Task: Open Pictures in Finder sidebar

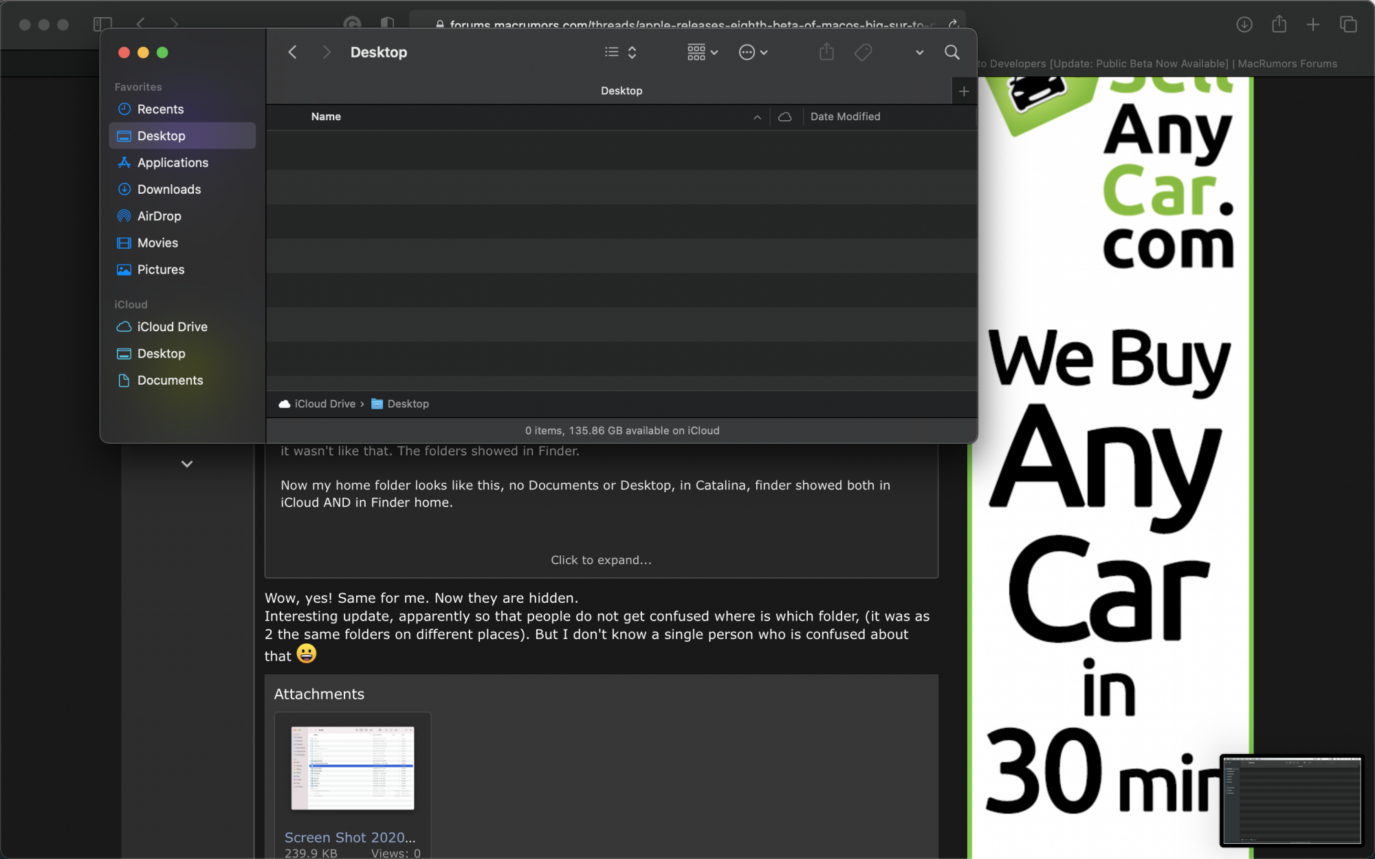Action: tap(182, 270)
